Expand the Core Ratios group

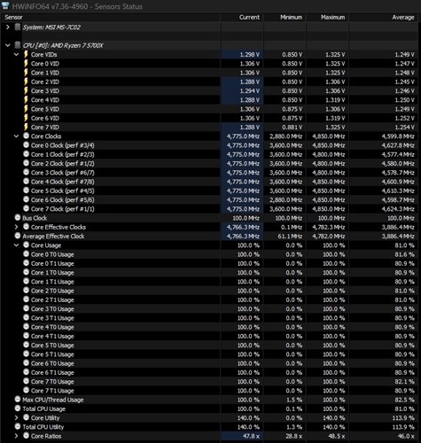point(16,436)
